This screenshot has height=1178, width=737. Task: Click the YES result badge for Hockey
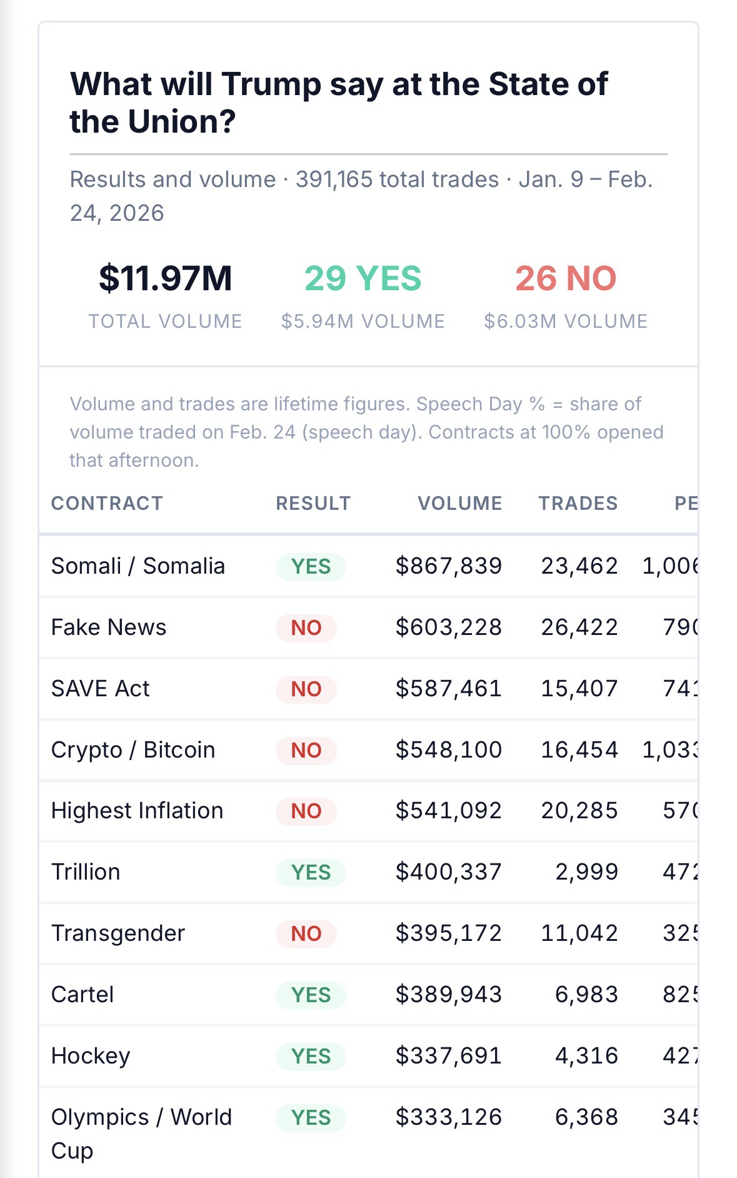[311, 1056]
